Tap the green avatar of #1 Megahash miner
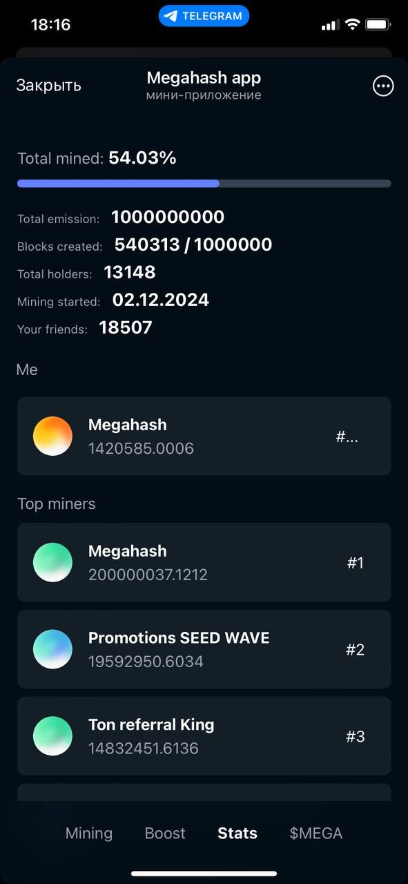This screenshot has width=408, height=884. click(52, 562)
